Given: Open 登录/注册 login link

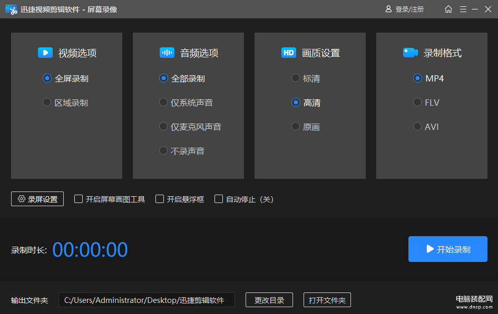Looking at the screenshot, I should 409,9.
